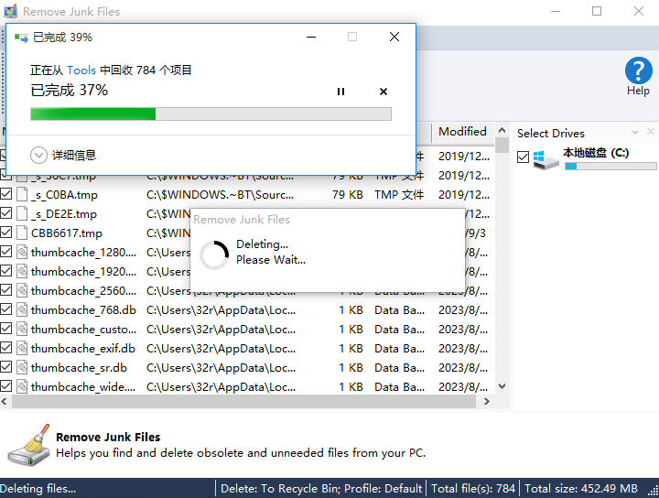Click the green recycle progress bar
The image size is (659, 498).
(211, 114)
